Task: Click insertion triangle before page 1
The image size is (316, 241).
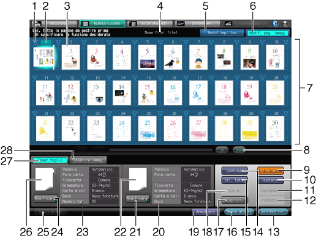Action: [35, 42]
